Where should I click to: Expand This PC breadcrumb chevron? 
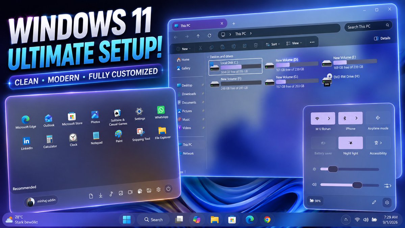click(x=251, y=33)
